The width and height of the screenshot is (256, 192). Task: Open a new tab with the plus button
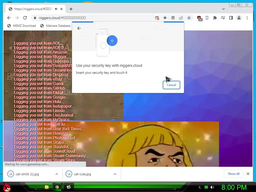[71, 9]
